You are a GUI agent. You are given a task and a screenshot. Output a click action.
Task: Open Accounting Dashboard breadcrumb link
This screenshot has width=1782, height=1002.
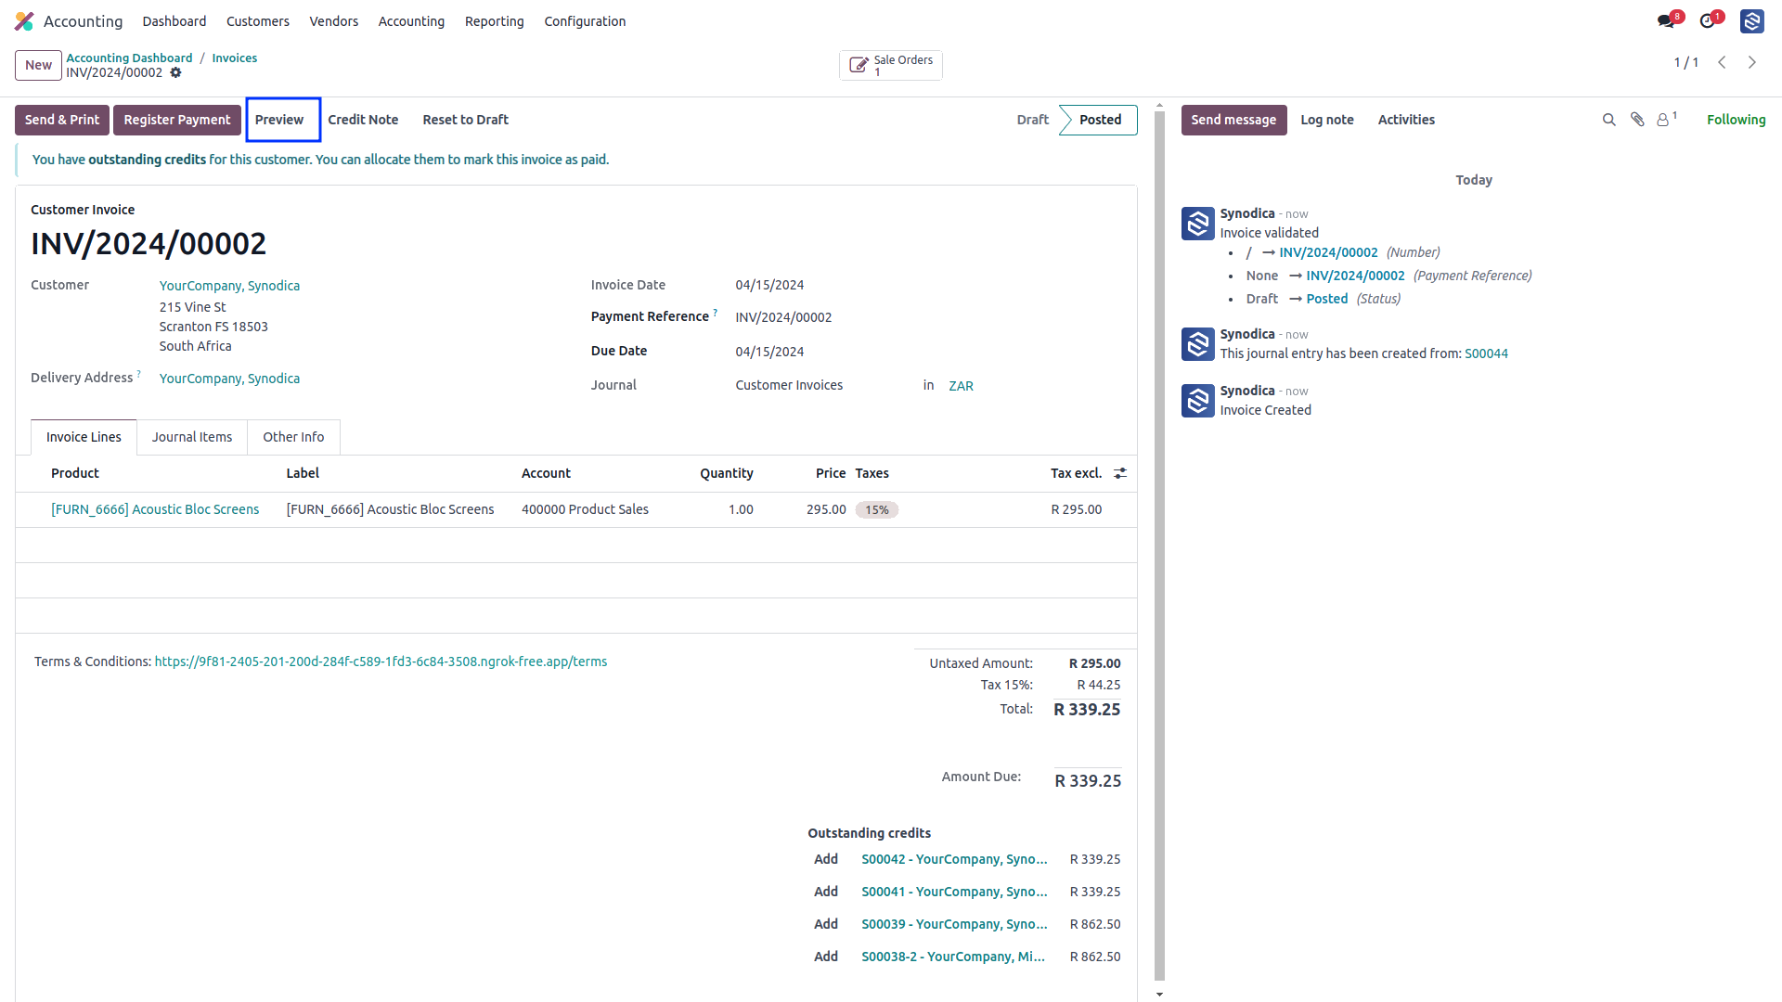point(129,58)
